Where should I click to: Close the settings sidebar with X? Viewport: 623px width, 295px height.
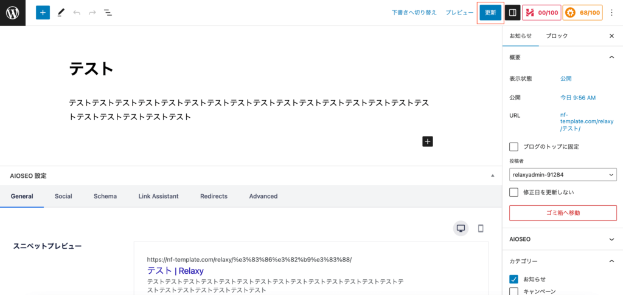click(611, 36)
